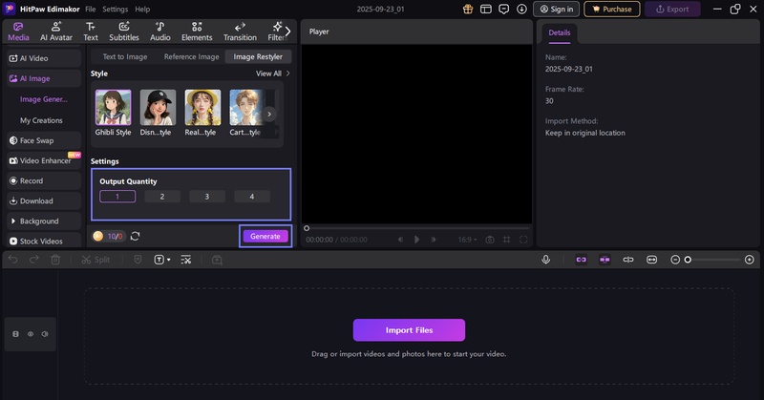The image size is (764, 400).
Task: Open Video Enhancer tool
Action: tap(44, 160)
